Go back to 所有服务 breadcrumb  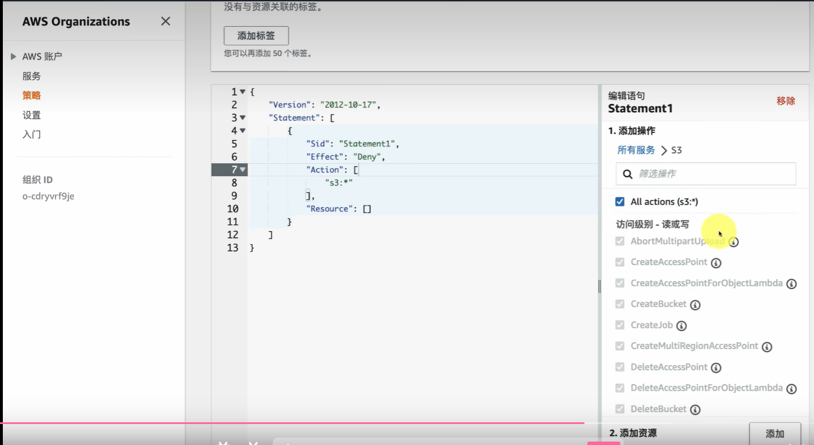coord(636,150)
